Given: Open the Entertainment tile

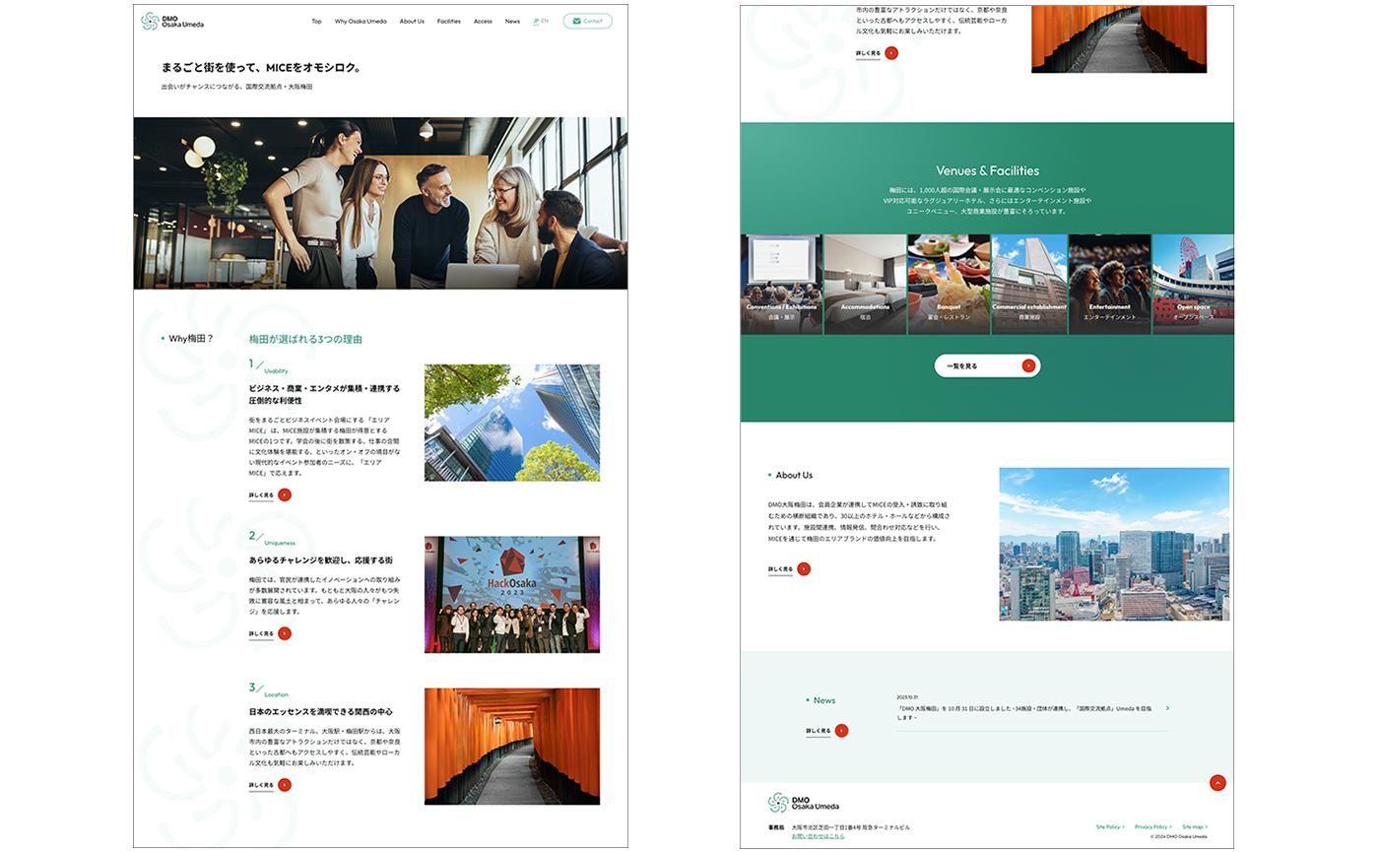Looking at the screenshot, I should click(1110, 285).
